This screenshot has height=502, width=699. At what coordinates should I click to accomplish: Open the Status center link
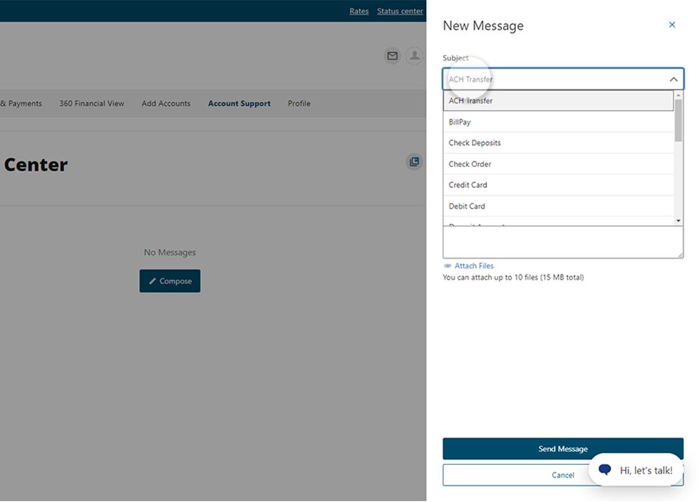coord(400,11)
